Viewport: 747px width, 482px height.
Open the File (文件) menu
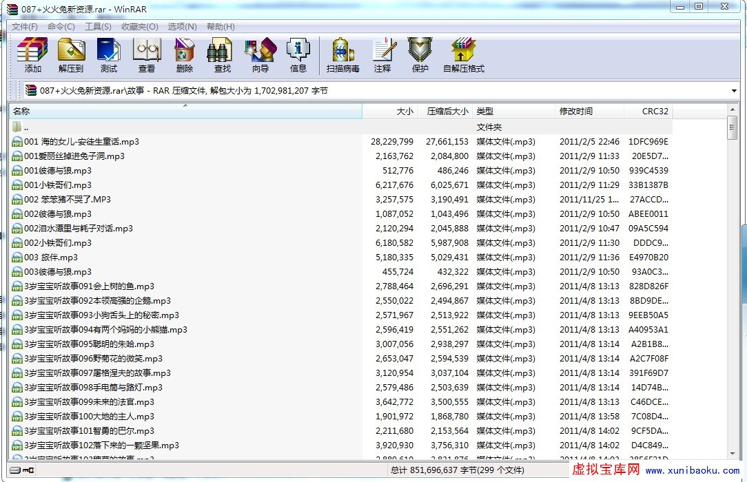[x=25, y=26]
